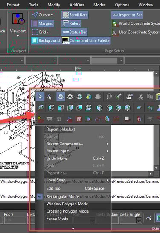Toggle Background display
Screen dimensions: 160x233
point(46,41)
